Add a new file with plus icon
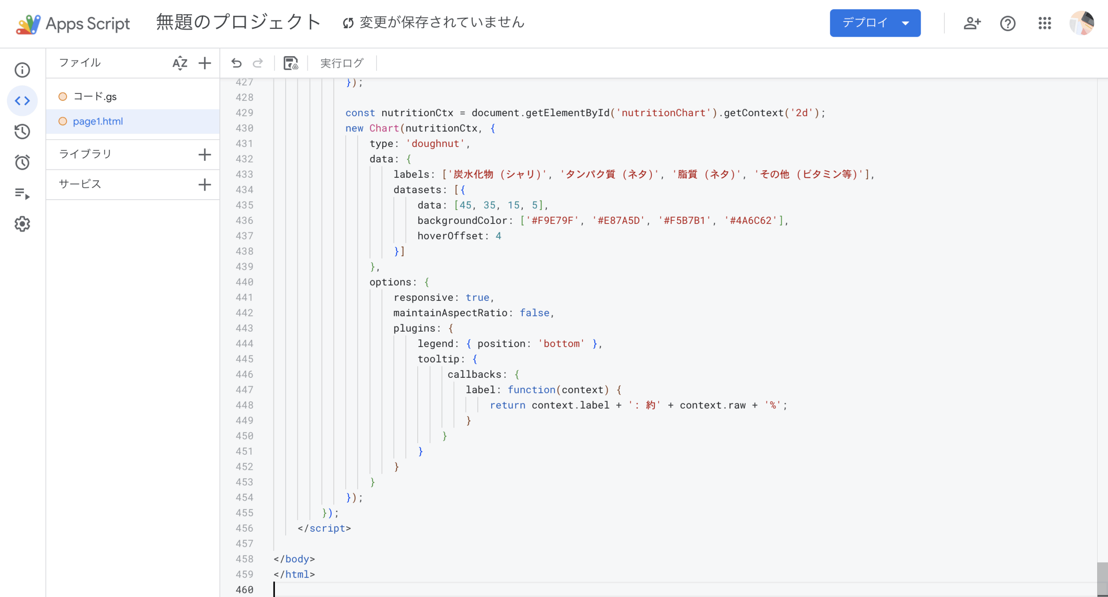The height and width of the screenshot is (597, 1108). click(205, 63)
